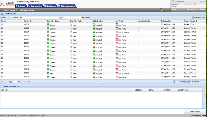This screenshot has height=117, width=207.
Task: Collapse panel with splitter arrow
Action: click(103, 84)
